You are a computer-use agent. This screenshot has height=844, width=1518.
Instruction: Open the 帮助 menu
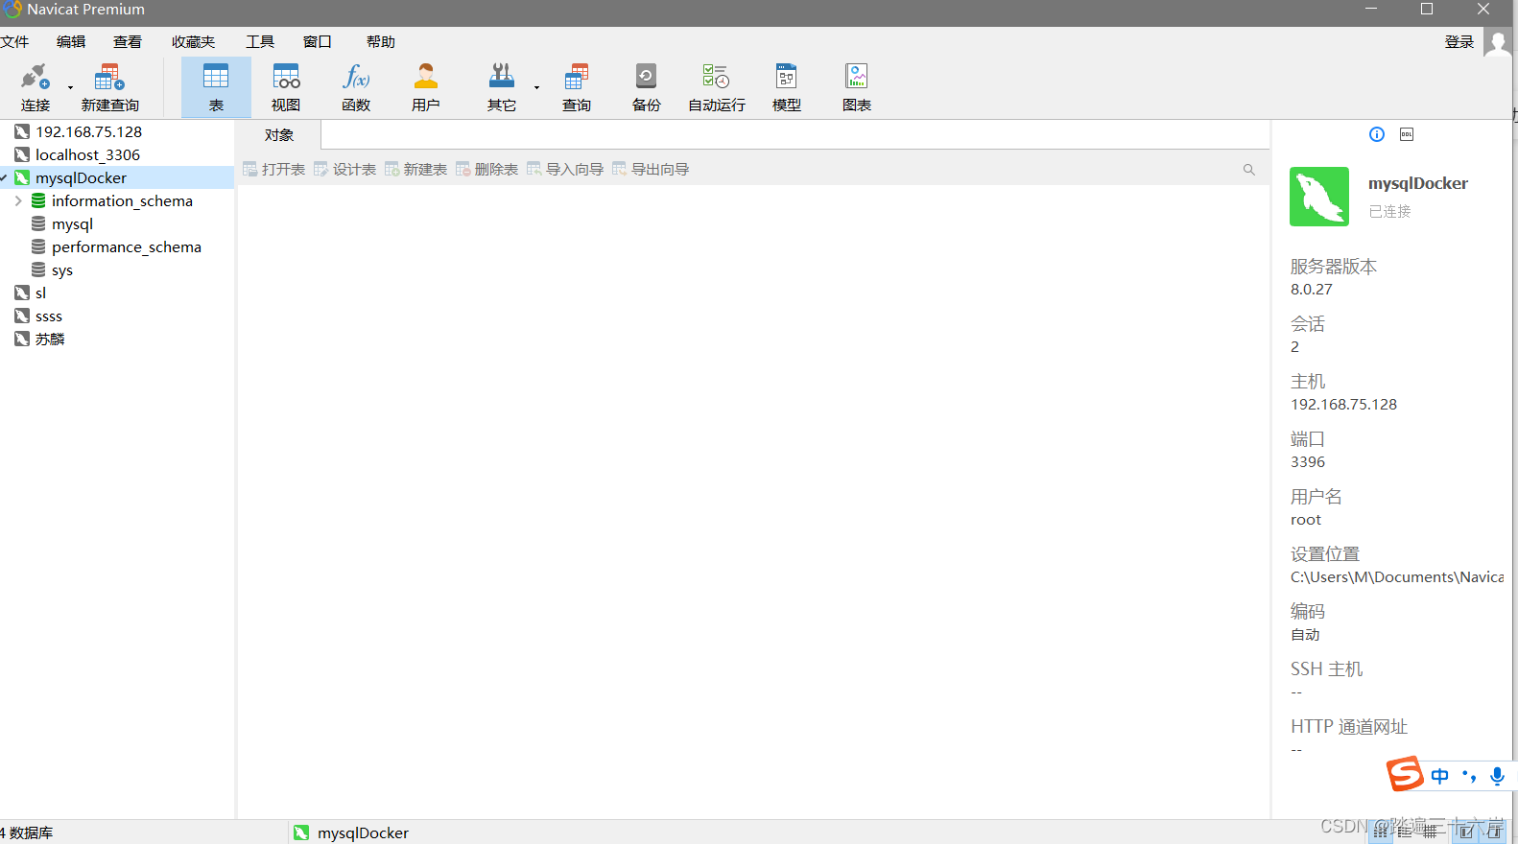(x=381, y=42)
